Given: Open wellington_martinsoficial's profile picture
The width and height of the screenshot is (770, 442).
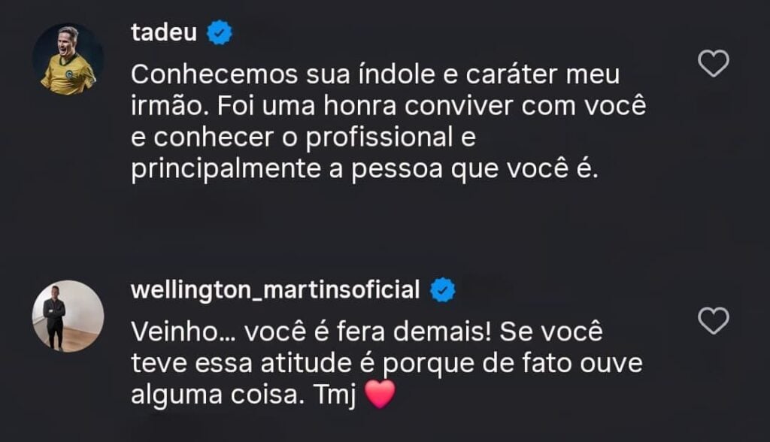Looking at the screenshot, I should click(68, 316).
